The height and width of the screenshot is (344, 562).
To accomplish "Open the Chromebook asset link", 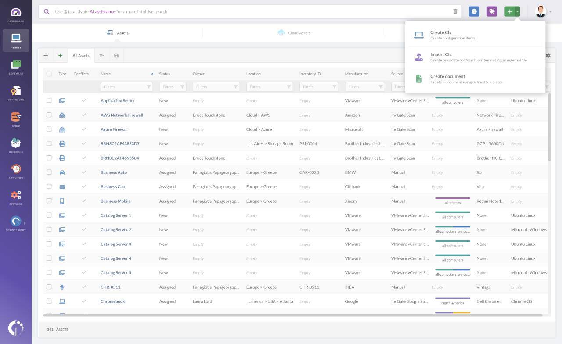I will point(112,301).
